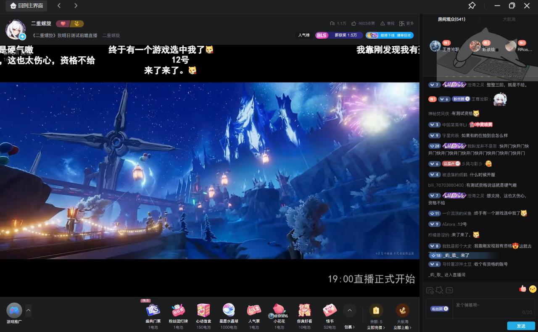Select the 星愿水晶球 crystal ball gift
The width and height of the screenshot is (538, 332).
[x=229, y=311]
